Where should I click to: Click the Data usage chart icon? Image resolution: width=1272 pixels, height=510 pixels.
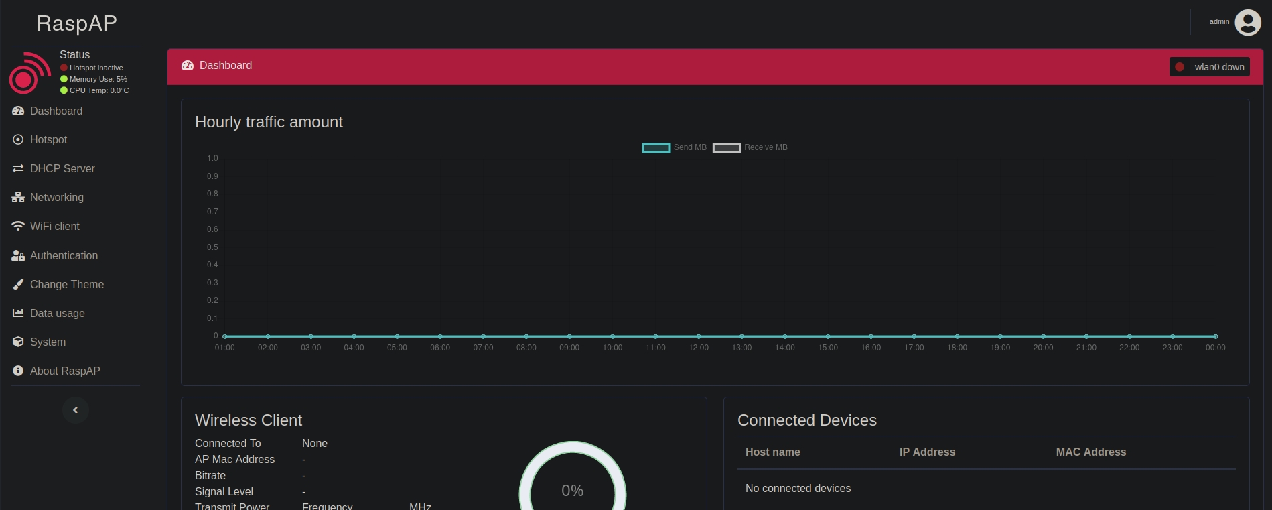point(18,314)
